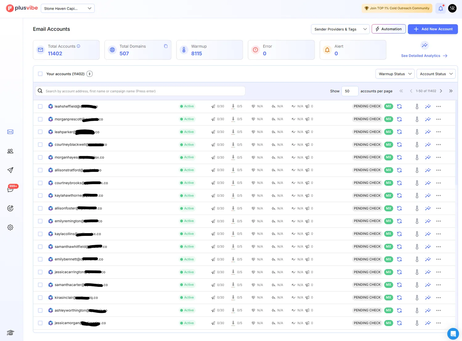Click the MX badge in samanthawhitfield row
Screen dimensions: 462x341
(389, 247)
